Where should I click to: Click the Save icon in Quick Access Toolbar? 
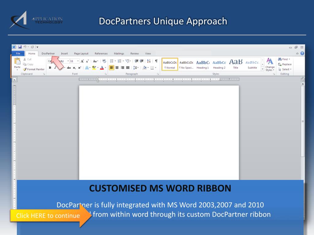point(20,47)
